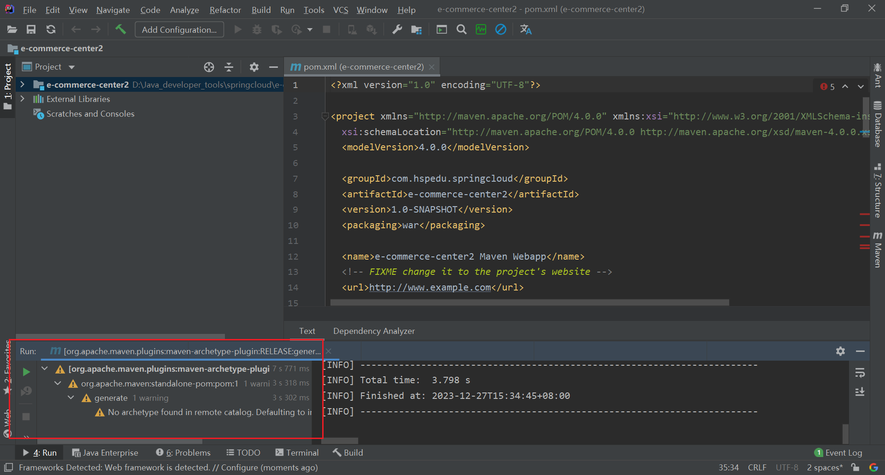Expand the External Libraries tree node
Screen dimensions: 885x475
[22, 99]
